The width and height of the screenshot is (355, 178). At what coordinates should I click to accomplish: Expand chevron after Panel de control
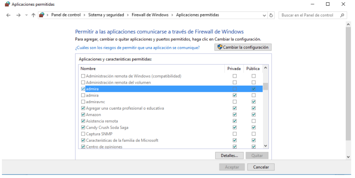[x=85, y=15]
